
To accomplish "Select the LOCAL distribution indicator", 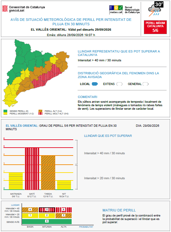I will [x=95, y=84].
